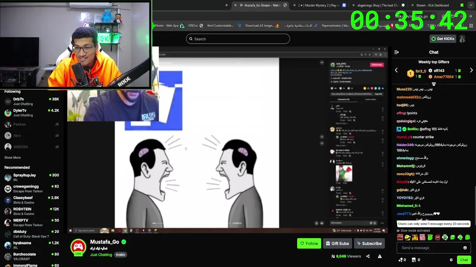Click the Just Chatting category link
The height and width of the screenshot is (267, 476).
pyautogui.click(x=101, y=255)
